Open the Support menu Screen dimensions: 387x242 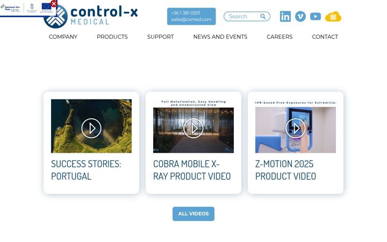(160, 37)
